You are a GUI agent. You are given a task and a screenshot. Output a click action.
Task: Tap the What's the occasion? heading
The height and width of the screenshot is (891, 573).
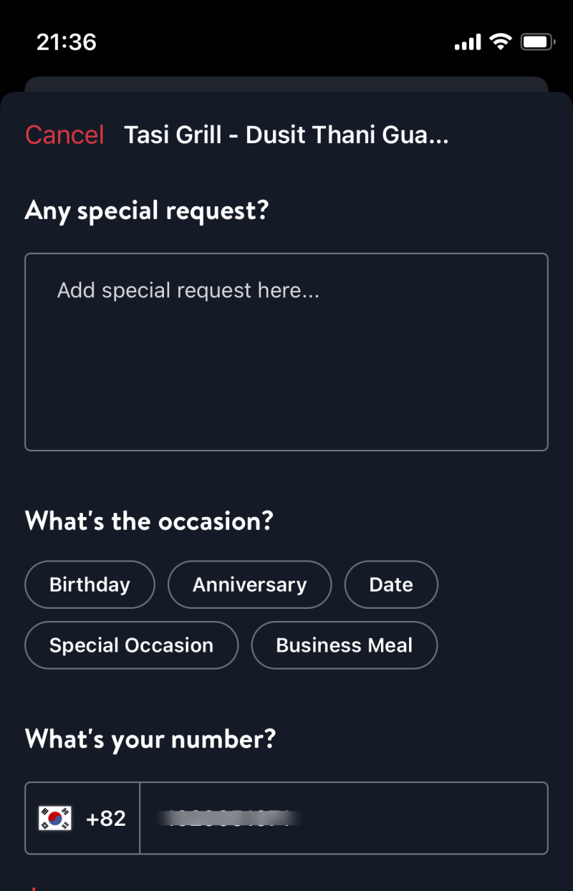coord(149,521)
